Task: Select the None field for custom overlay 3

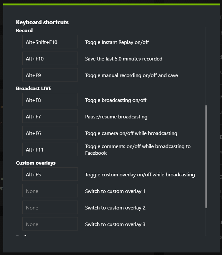Action: 50,224
